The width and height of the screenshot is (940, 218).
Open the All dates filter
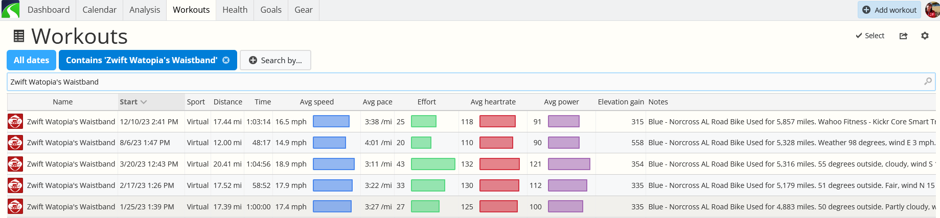[31, 60]
